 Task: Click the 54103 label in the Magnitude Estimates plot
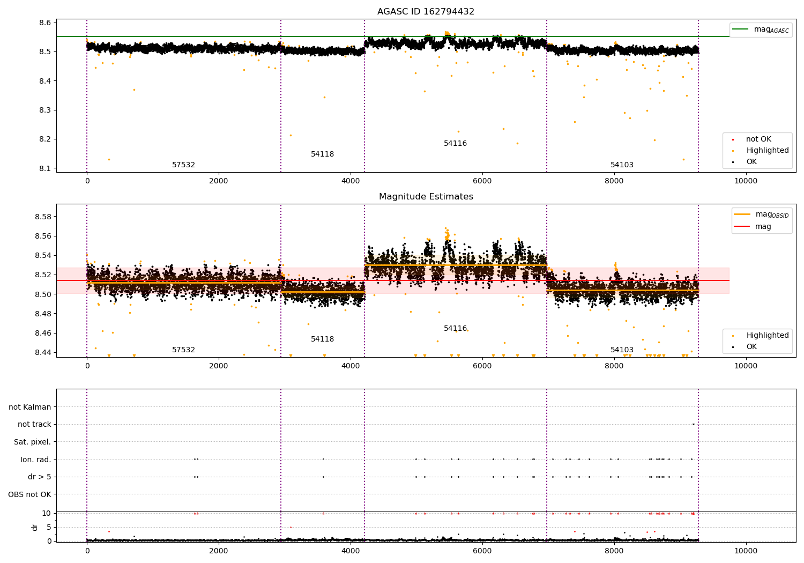click(622, 350)
